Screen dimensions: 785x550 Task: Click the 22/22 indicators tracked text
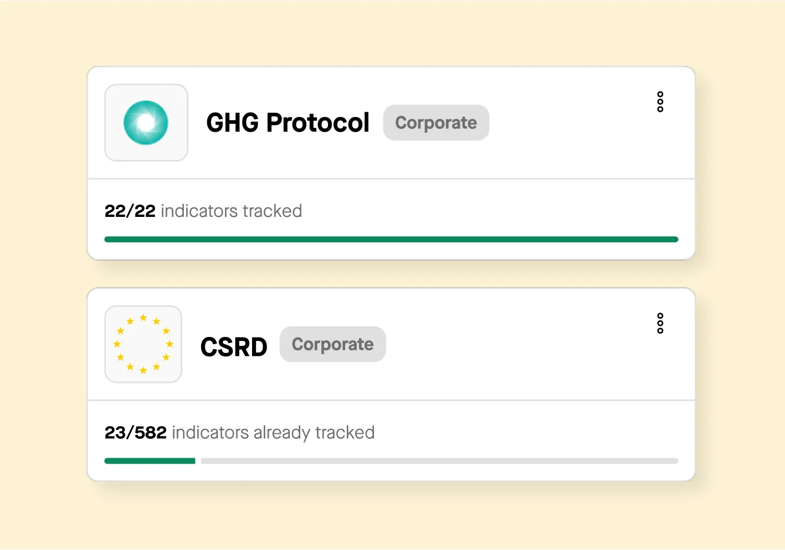(x=203, y=211)
